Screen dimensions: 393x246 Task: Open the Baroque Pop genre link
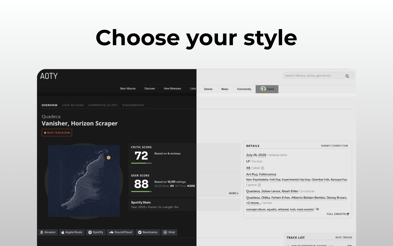pos(339,180)
